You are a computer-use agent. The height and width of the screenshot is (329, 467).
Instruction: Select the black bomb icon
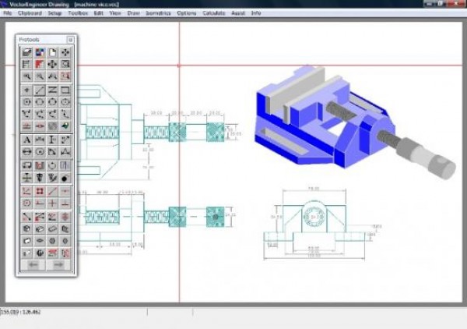click(x=65, y=178)
